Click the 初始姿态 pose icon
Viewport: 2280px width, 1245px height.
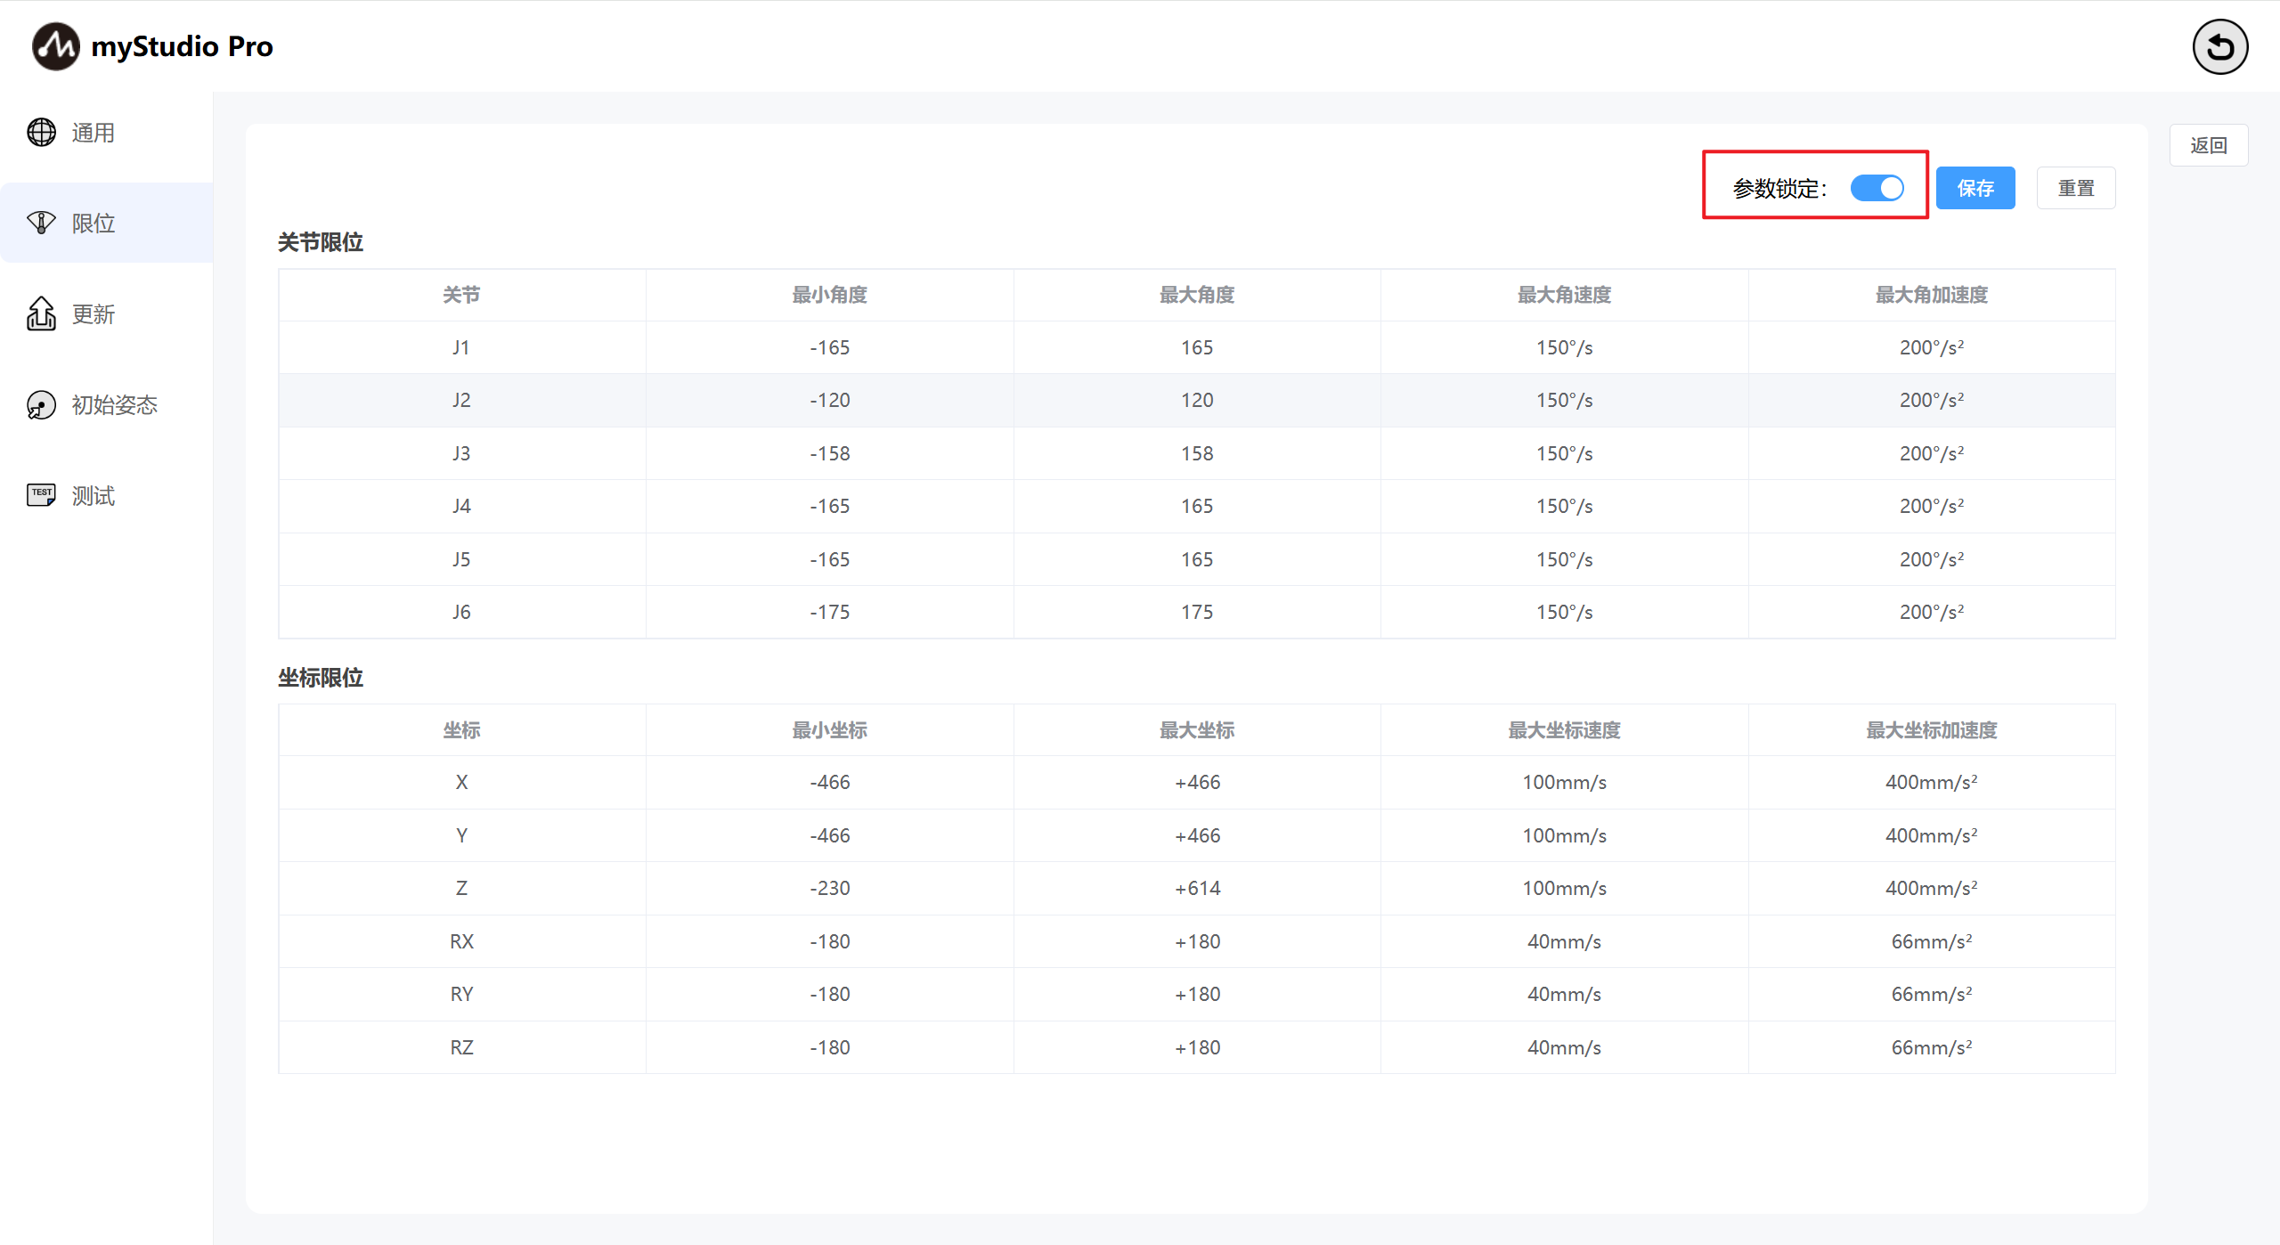pyautogui.click(x=41, y=405)
